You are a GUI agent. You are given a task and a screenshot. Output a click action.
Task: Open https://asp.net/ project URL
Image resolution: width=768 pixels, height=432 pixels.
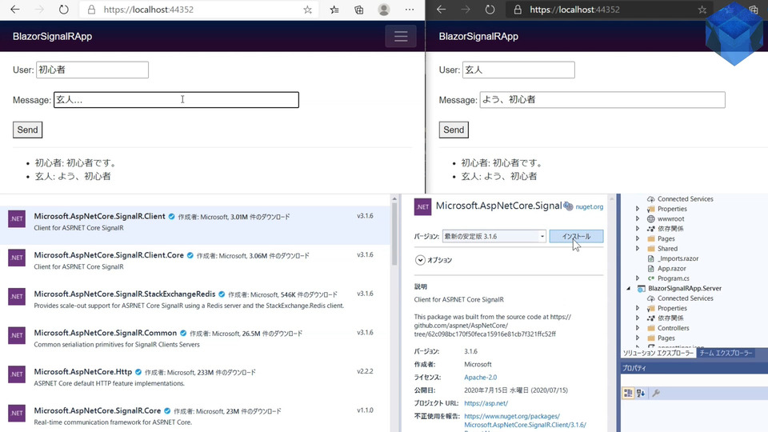486,403
